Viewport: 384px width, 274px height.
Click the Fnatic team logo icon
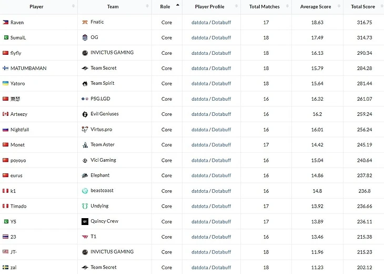tap(85, 22)
